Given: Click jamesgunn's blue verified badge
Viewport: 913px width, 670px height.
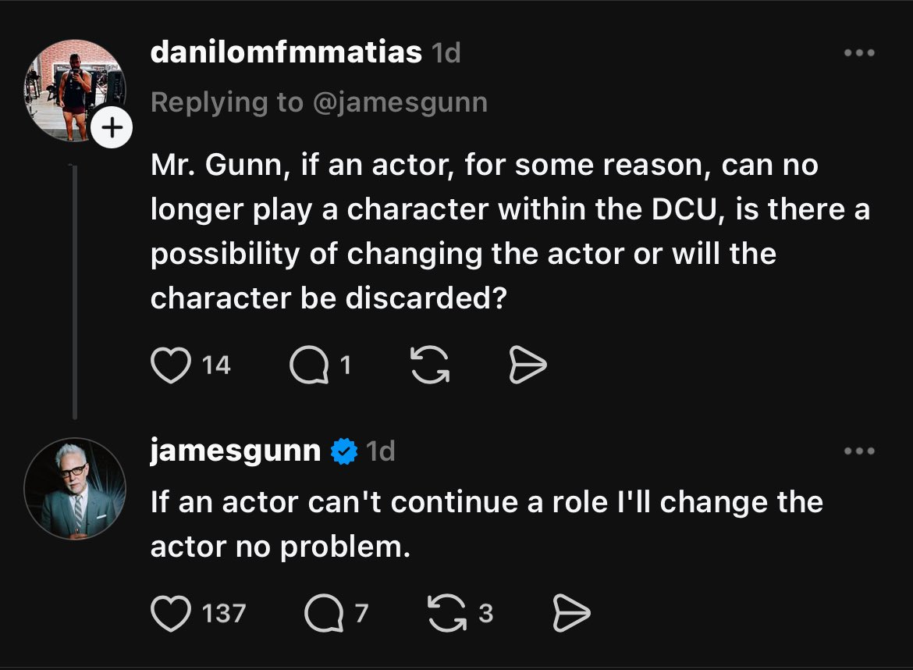Looking at the screenshot, I should tap(343, 451).
